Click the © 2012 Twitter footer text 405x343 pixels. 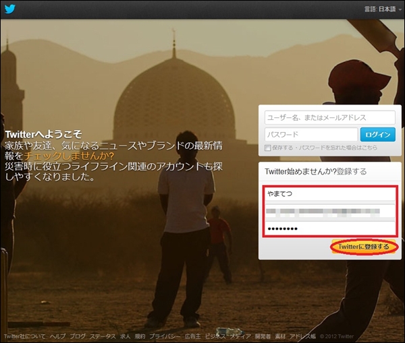pos(337,336)
